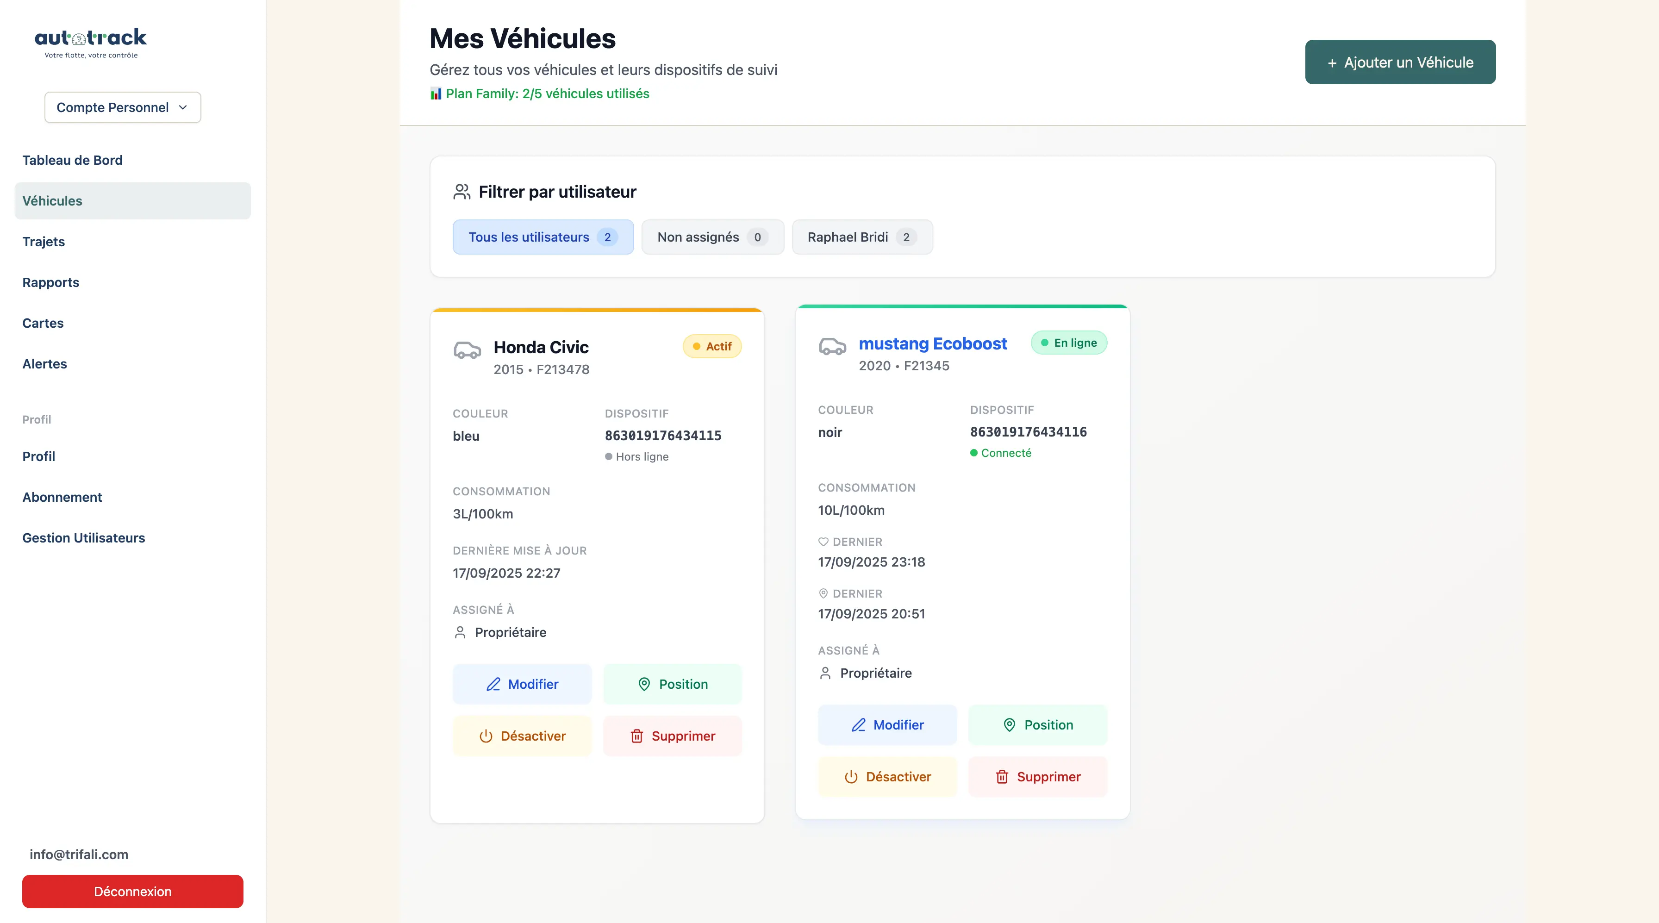Click the car icon on Honda Civic card

(468, 350)
